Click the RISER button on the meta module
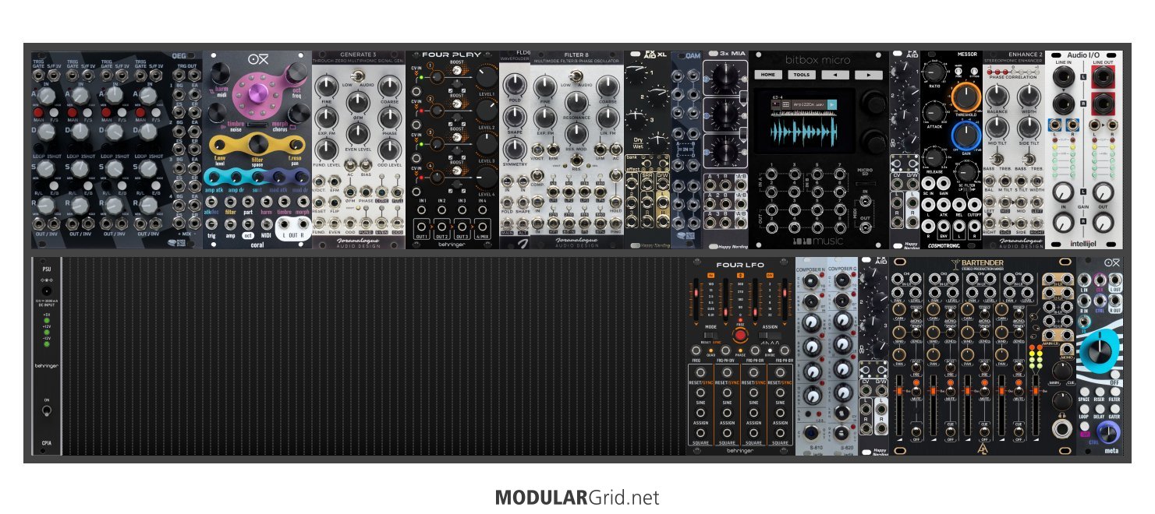Screen dimensions: 1155x514 coord(1099,393)
